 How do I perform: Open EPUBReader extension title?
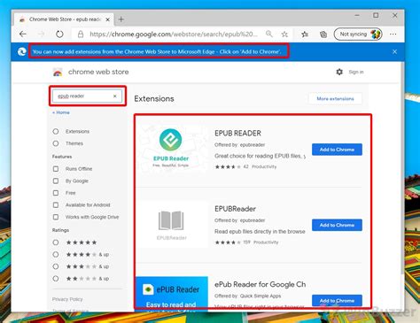235,209
